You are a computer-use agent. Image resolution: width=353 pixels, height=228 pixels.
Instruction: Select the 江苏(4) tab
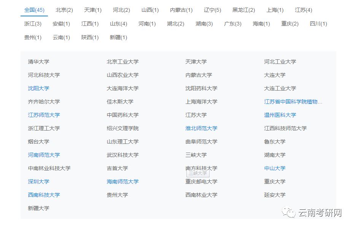[304, 10]
